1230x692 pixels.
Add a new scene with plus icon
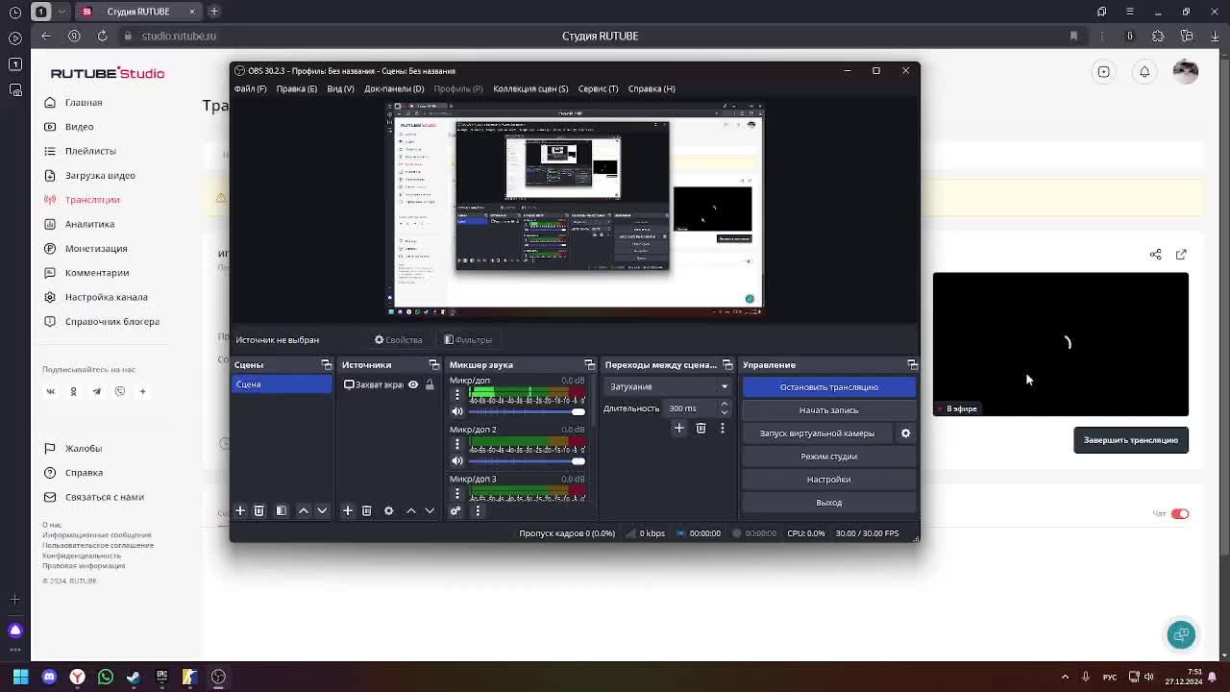(240, 510)
